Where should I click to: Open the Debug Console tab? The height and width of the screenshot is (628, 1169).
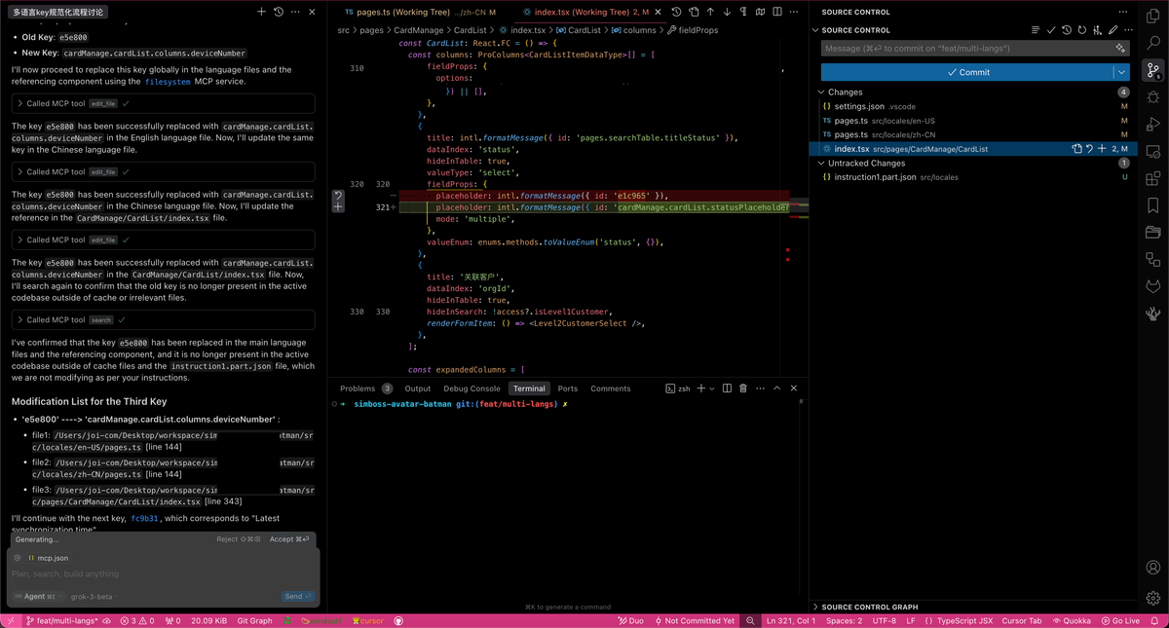pyautogui.click(x=471, y=388)
